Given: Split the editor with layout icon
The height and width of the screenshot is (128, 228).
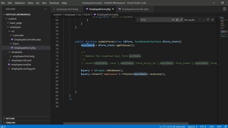Looking at the screenshot, I should tap(224, 9).
